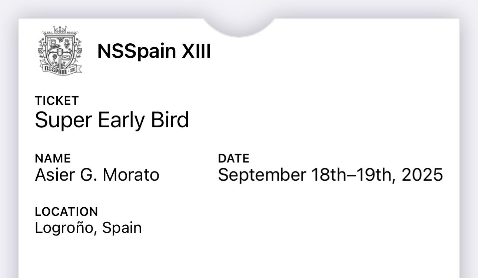Click the microphone emblem in the crest
The height and width of the screenshot is (278, 478).
tap(54, 58)
